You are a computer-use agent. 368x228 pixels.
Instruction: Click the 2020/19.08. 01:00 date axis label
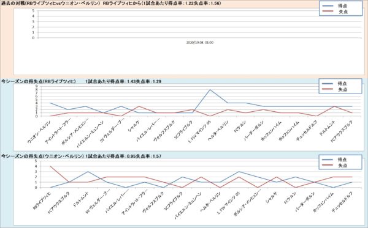[x=200, y=43]
